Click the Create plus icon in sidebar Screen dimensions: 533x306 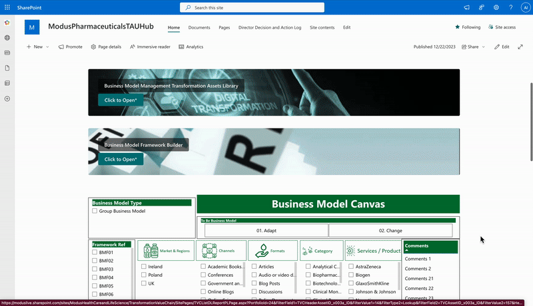pyautogui.click(x=7, y=98)
